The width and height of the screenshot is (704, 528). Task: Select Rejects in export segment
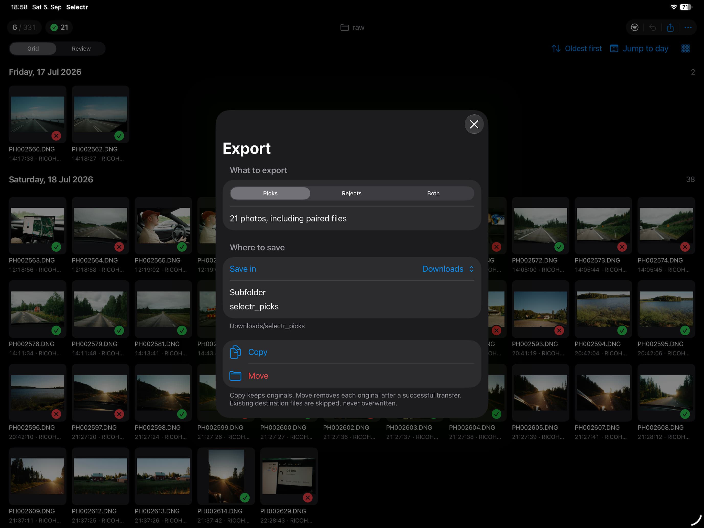pyautogui.click(x=351, y=193)
